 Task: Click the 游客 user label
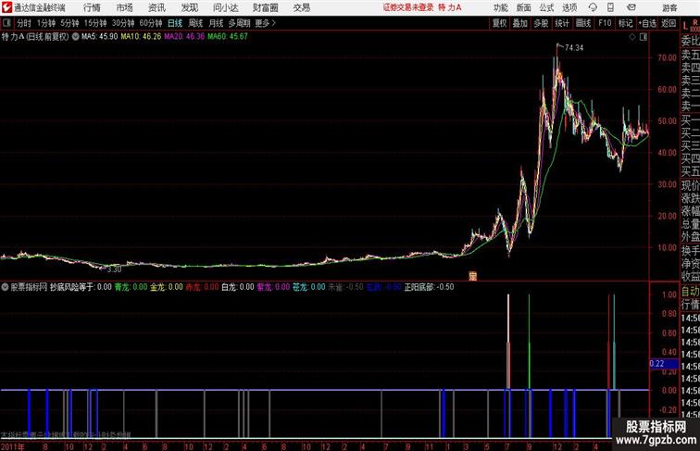coord(669,7)
